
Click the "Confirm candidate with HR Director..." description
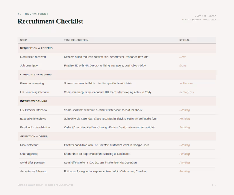(x=106, y=145)
